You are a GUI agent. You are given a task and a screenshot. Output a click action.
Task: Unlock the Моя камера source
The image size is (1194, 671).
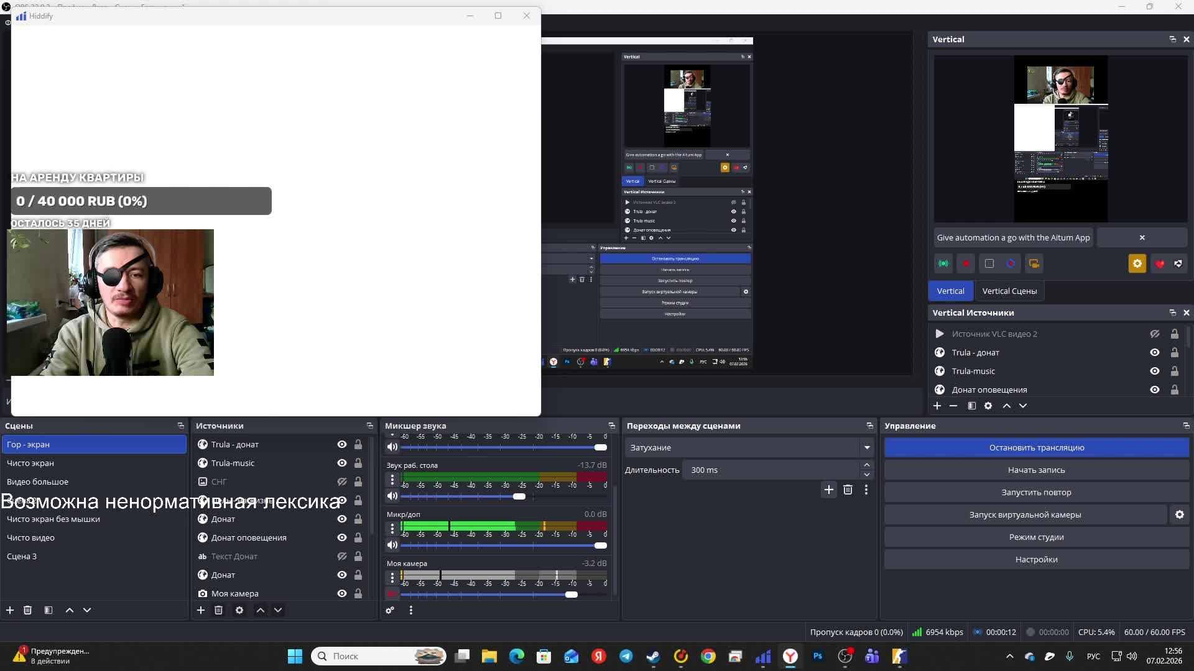(x=358, y=593)
